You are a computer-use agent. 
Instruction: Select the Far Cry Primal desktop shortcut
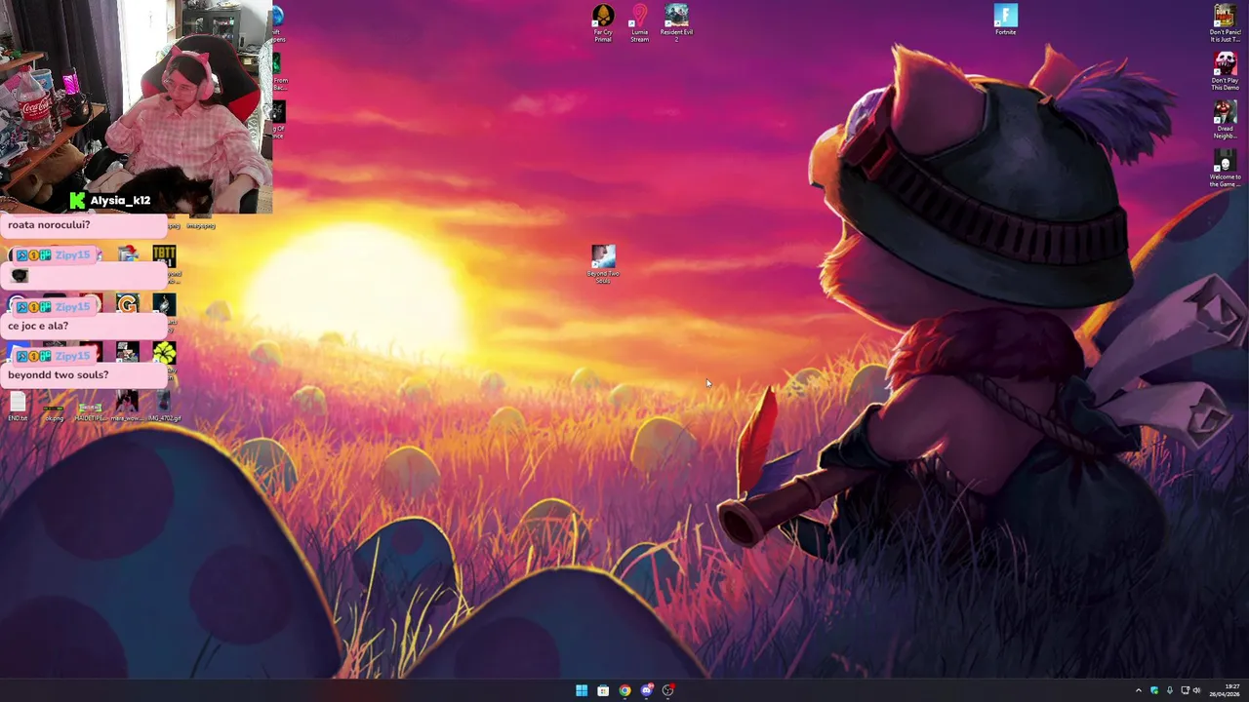(603, 22)
